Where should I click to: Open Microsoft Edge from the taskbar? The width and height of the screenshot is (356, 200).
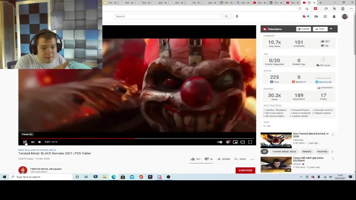coord(114,177)
